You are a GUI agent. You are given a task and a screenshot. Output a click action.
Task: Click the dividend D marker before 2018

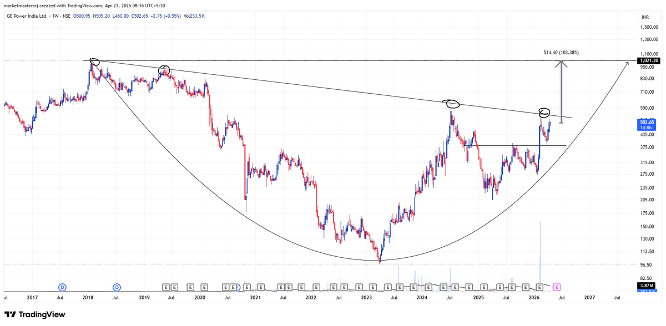tap(63, 287)
